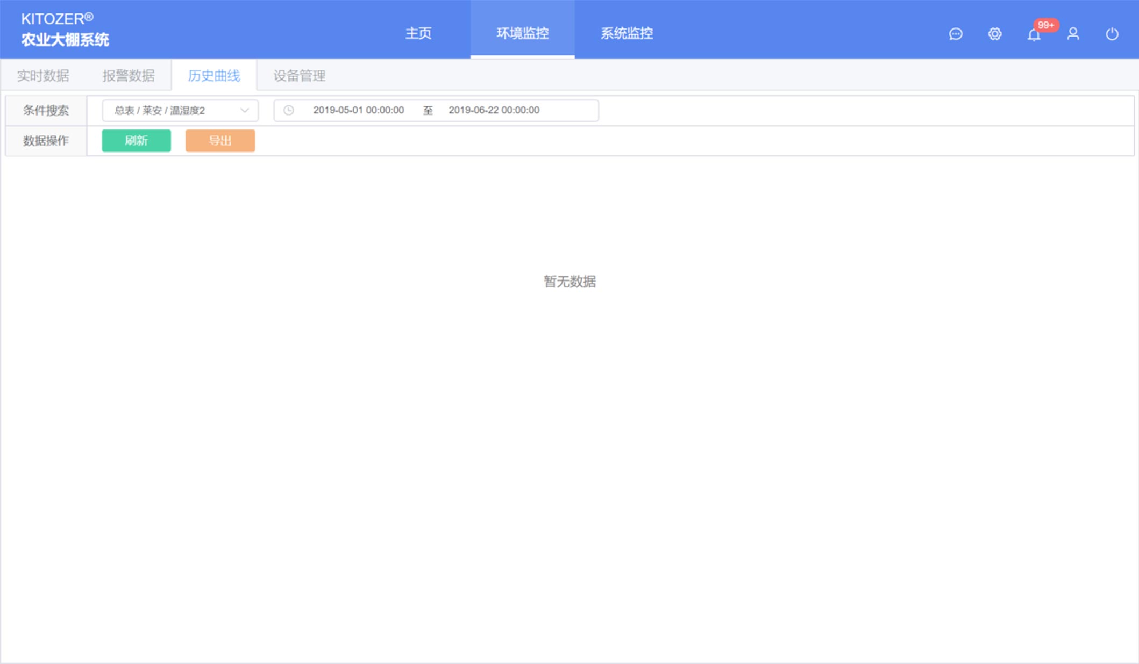The width and height of the screenshot is (1139, 664).
Task: Go to the 主页 nav tab
Action: 418,33
